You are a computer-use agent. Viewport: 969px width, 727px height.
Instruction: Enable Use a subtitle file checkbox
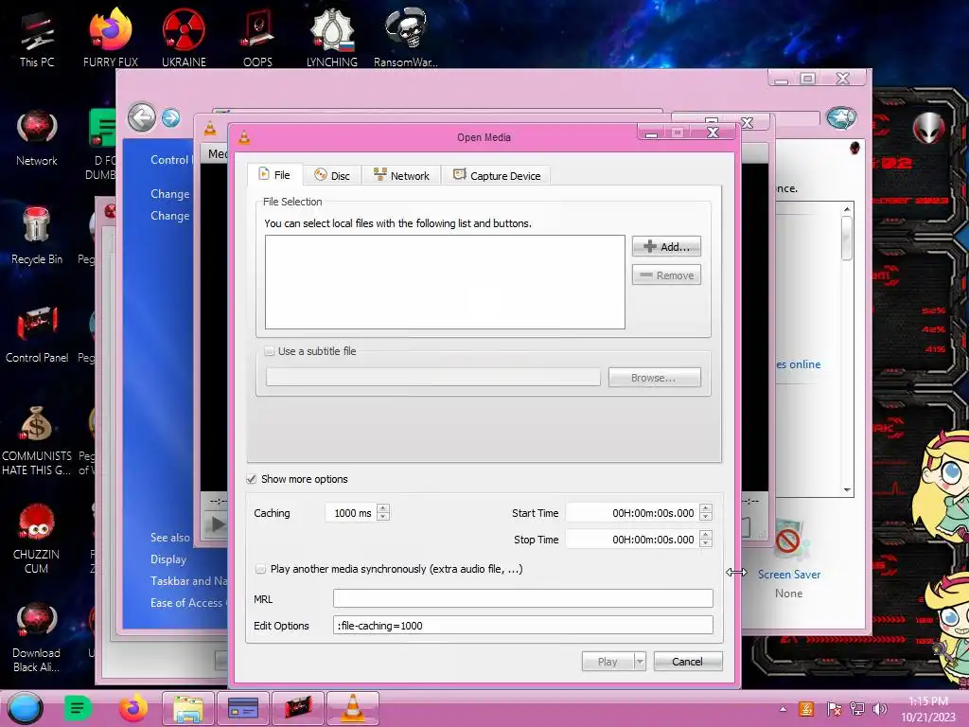click(270, 351)
